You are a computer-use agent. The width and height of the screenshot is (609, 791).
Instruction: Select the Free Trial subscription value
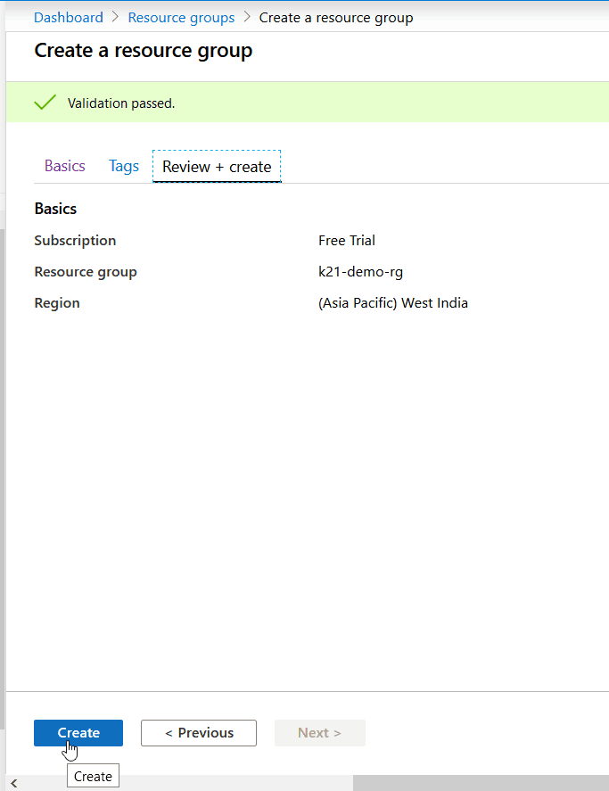[347, 240]
